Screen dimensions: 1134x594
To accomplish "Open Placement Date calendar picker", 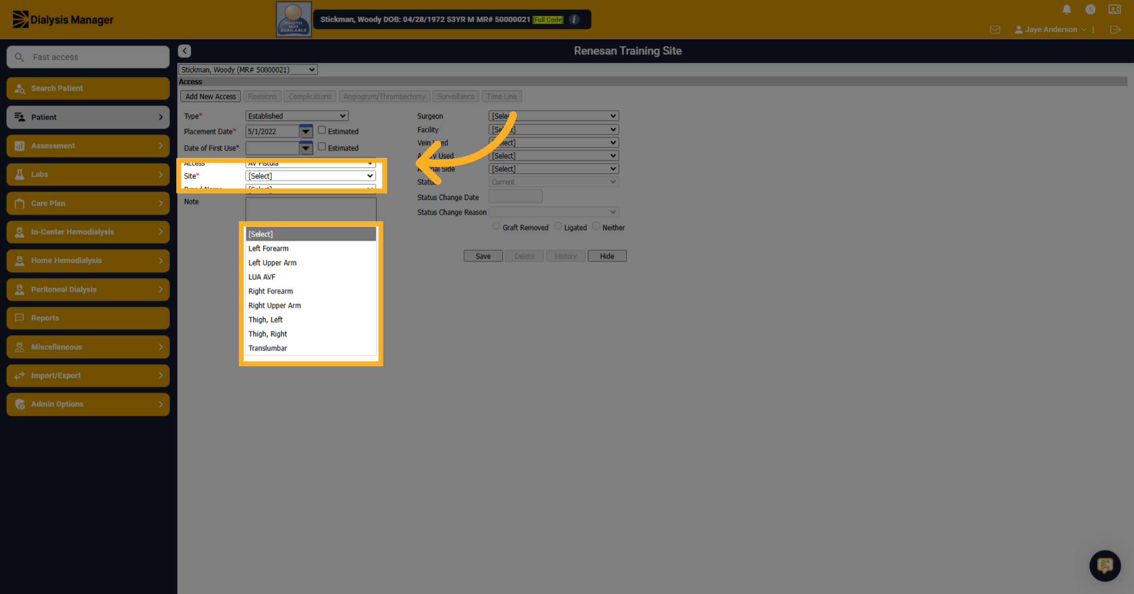I will pos(306,131).
